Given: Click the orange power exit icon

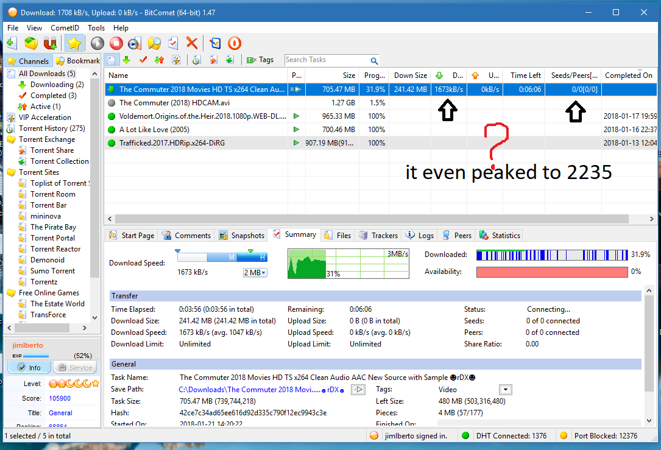Looking at the screenshot, I should click(x=235, y=43).
